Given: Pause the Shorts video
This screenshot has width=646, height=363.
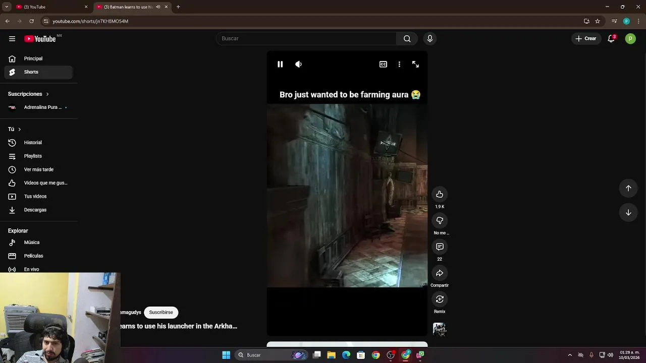Looking at the screenshot, I should tap(280, 64).
